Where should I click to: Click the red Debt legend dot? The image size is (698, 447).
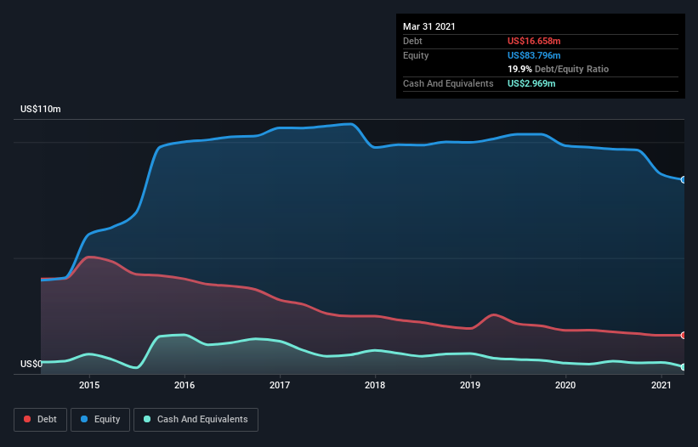tap(27, 419)
